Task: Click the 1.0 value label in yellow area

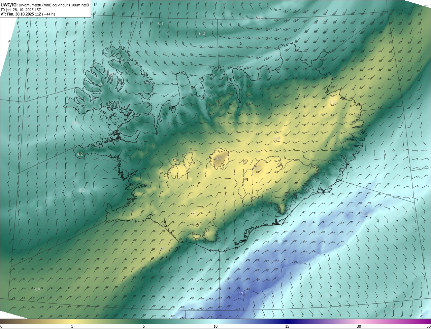Action: click(332, 102)
